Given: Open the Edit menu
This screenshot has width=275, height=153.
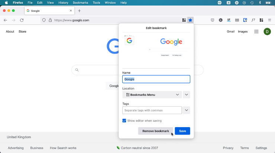Looking at the screenshot, I should (40, 3).
